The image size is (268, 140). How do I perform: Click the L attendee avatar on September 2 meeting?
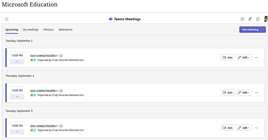[35, 60]
